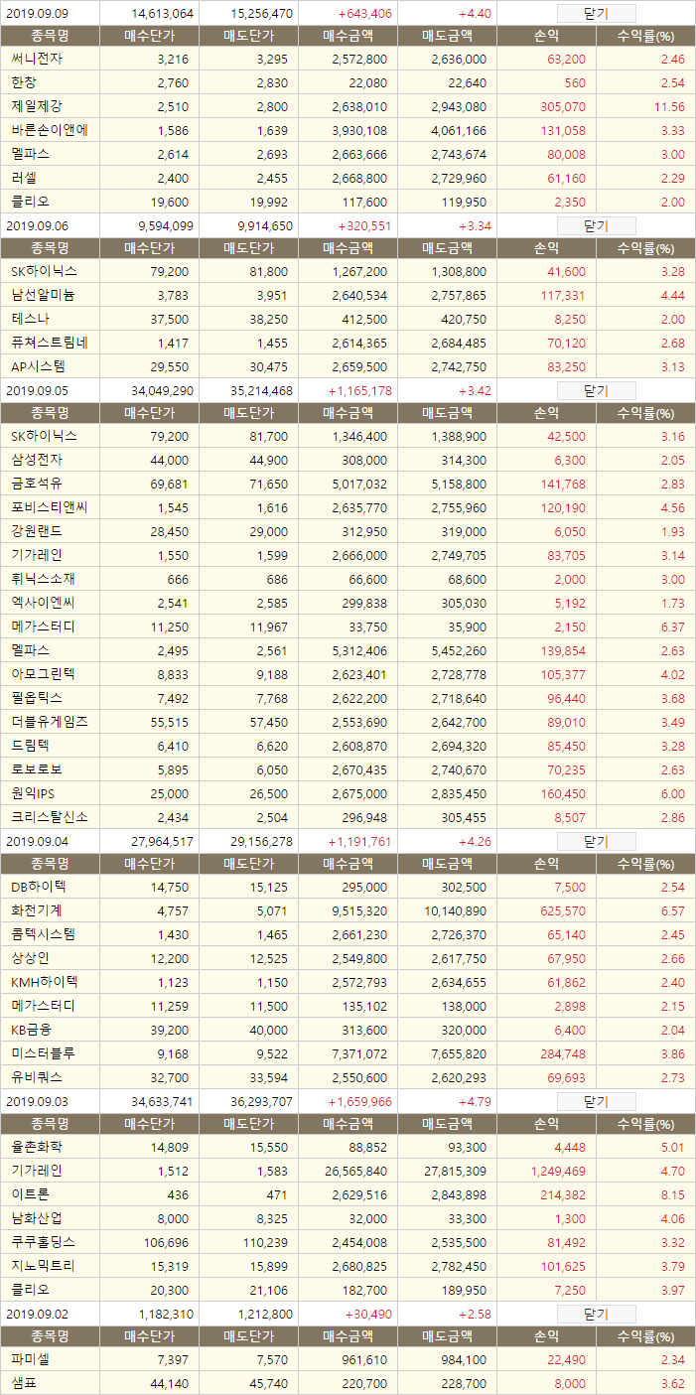This screenshot has height=1395, width=696.
Task: Click the sell amount 10,140,890
Action: [x=455, y=911]
